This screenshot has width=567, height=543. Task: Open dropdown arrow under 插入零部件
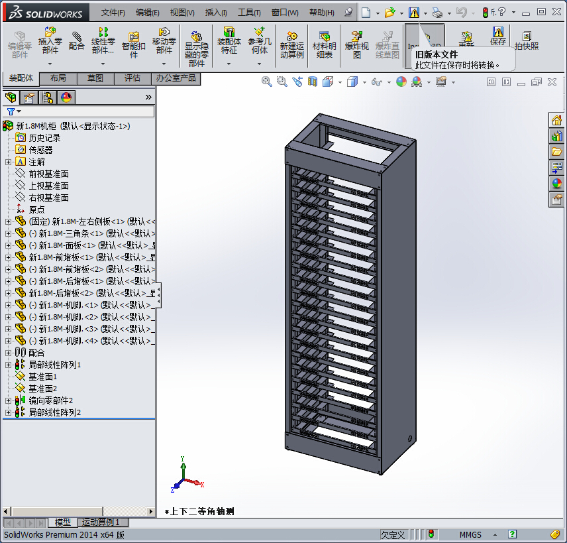pyautogui.click(x=50, y=64)
